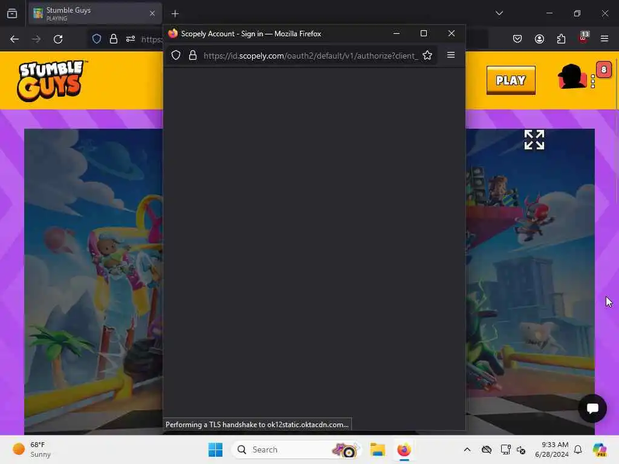Click the Firefox taskbar icon
The width and height of the screenshot is (619, 464).
point(404,449)
